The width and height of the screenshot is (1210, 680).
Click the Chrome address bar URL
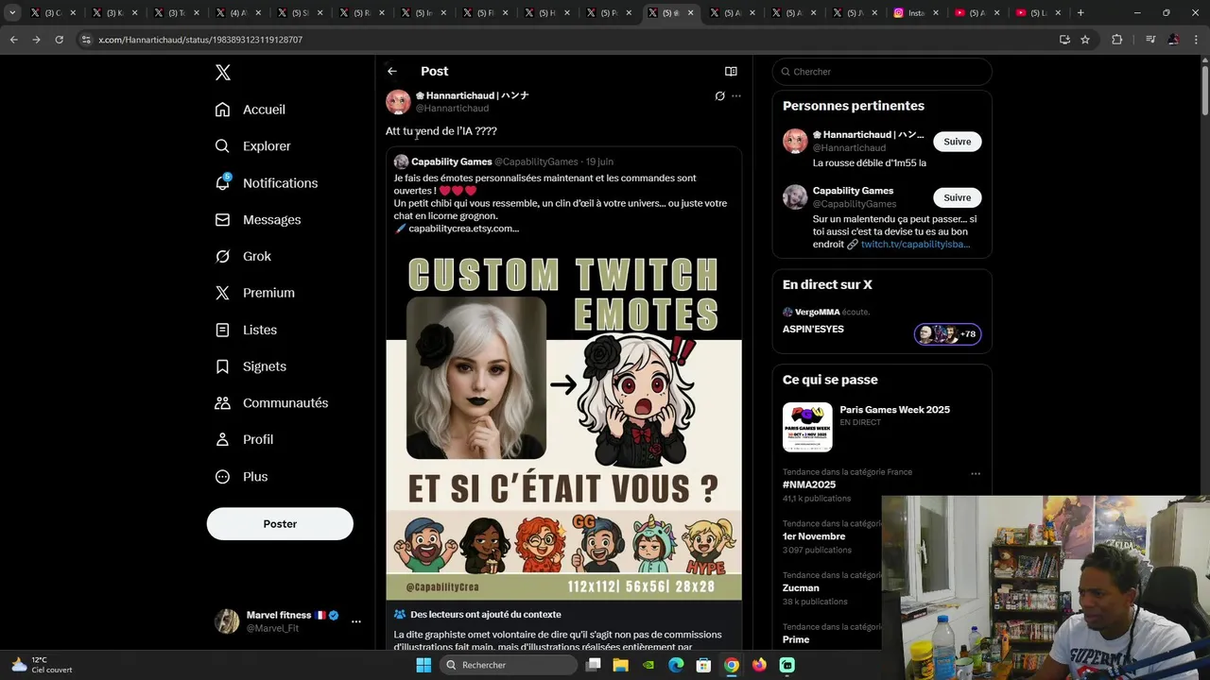point(200,40)
